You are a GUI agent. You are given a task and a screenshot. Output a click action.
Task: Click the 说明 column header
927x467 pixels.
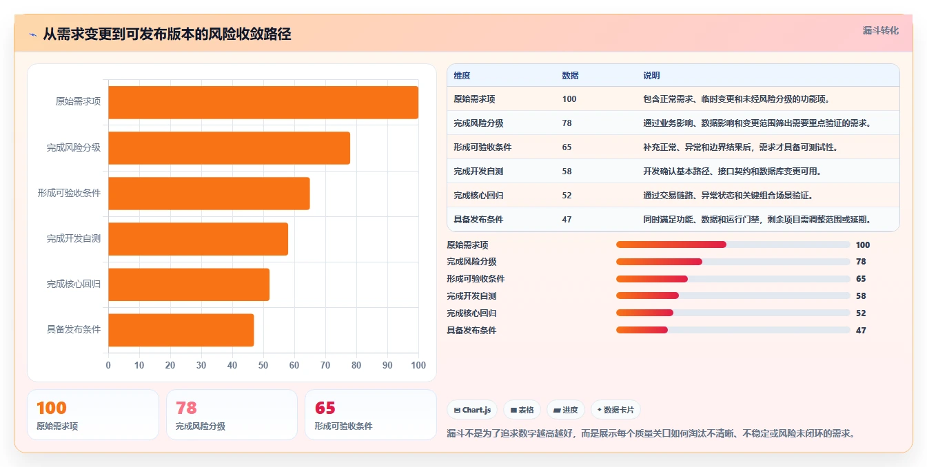(651, 76)
